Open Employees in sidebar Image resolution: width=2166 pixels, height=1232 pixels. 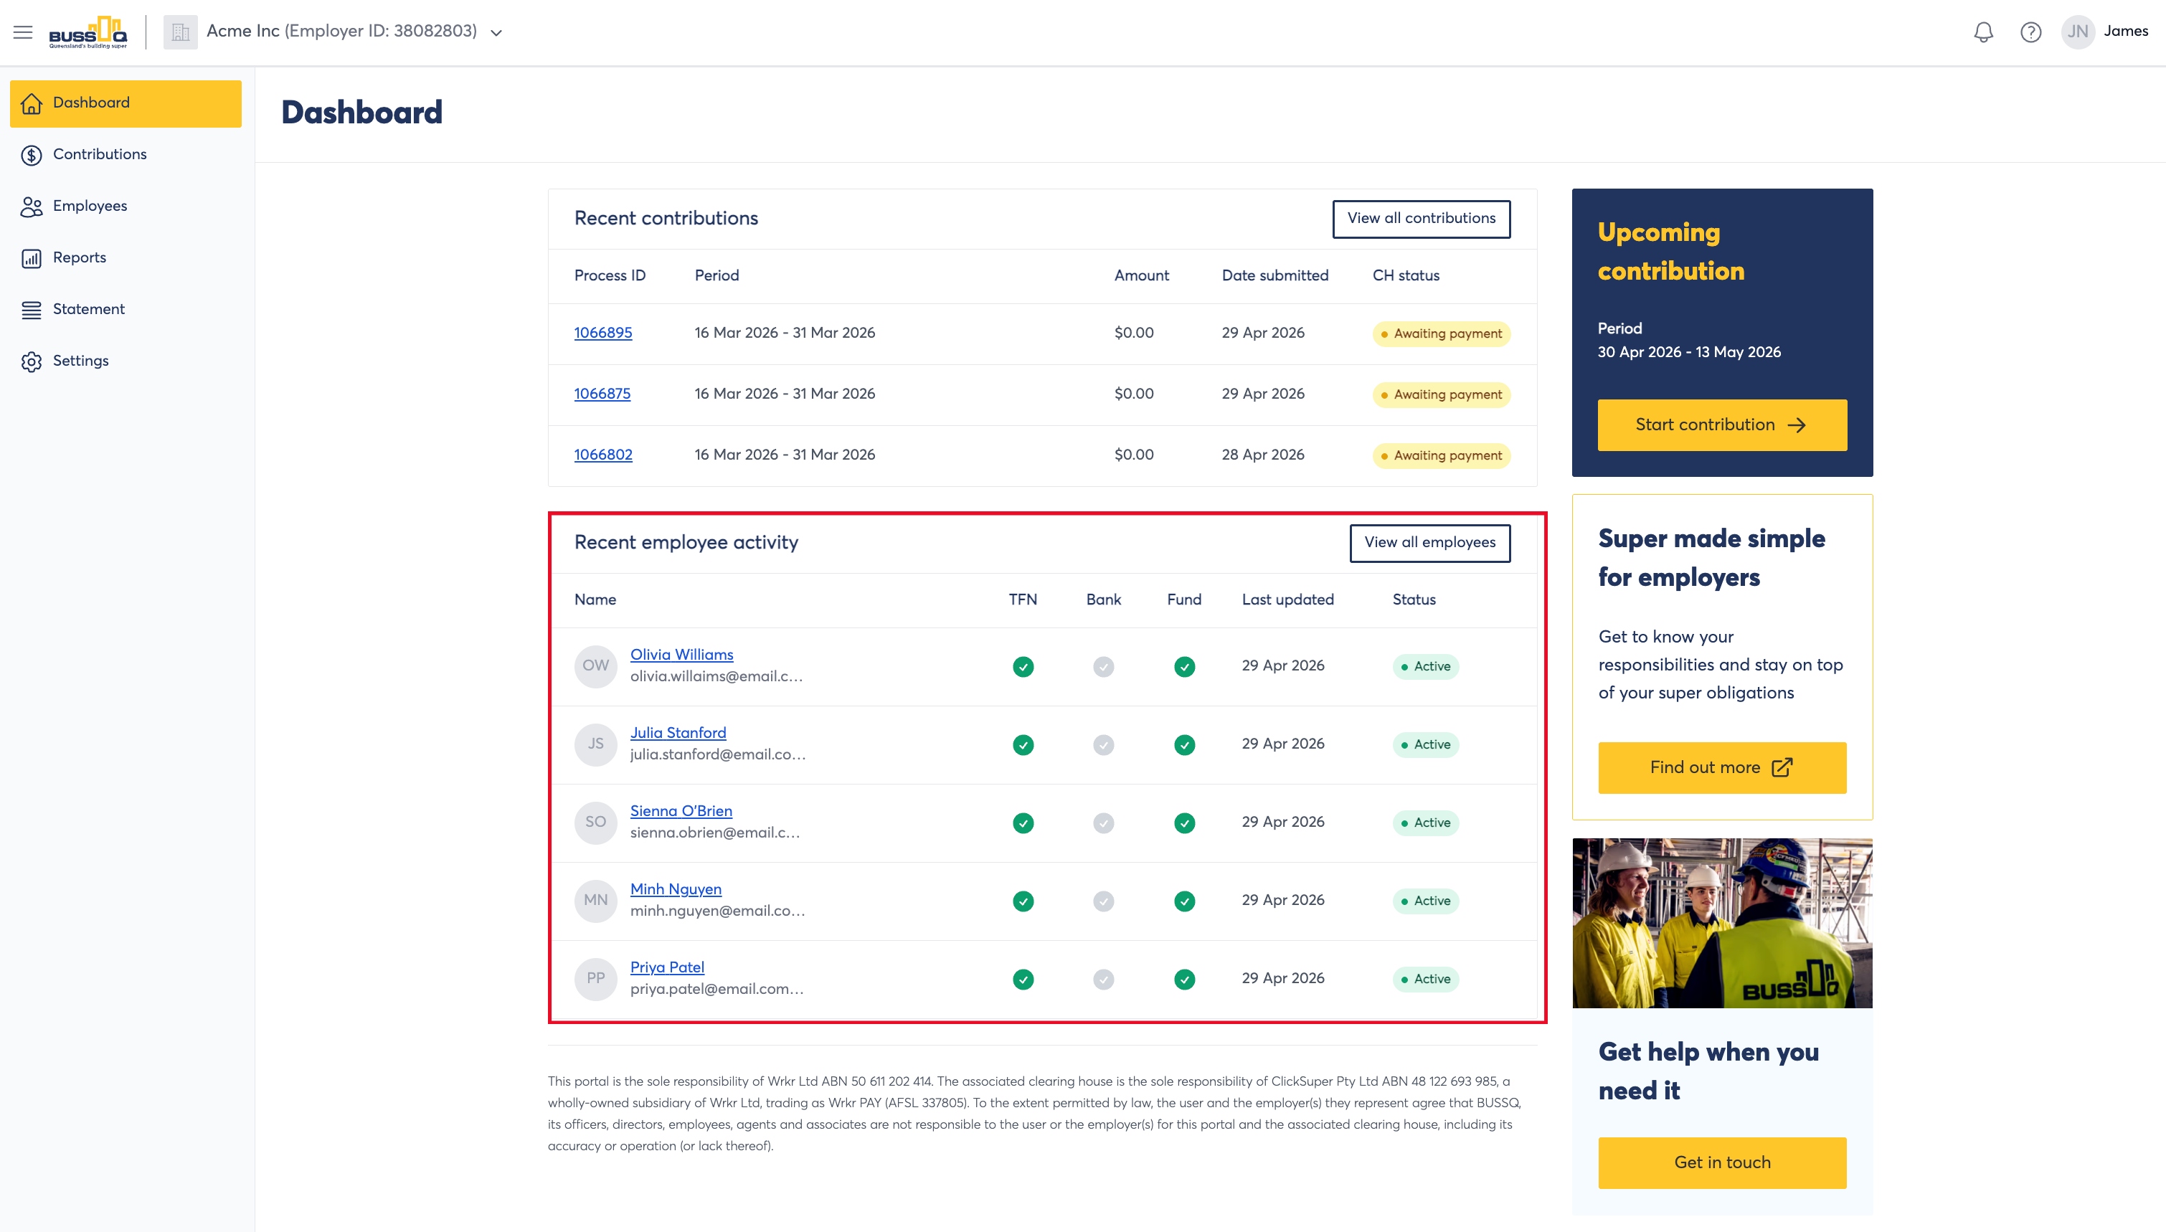coord(126,207)
